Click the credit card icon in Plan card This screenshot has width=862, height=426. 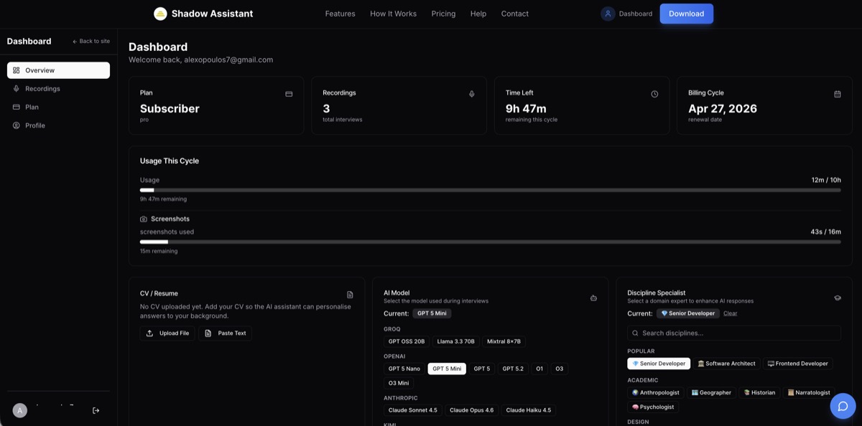pos(289,94)
